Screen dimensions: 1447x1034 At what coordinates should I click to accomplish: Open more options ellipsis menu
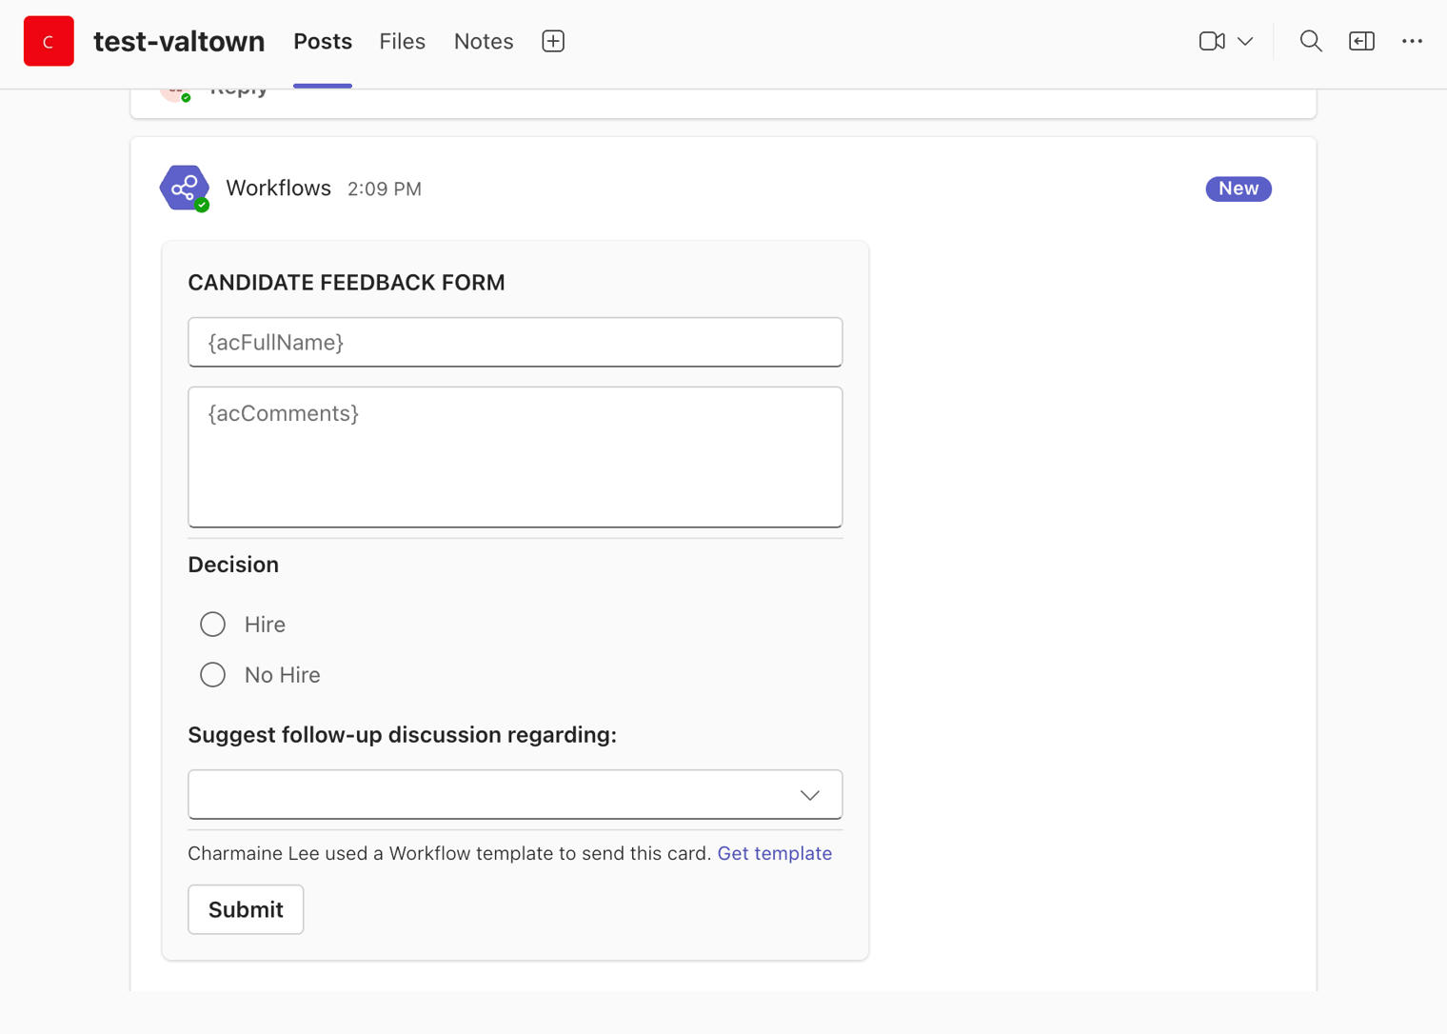[x=1412, y=41]
